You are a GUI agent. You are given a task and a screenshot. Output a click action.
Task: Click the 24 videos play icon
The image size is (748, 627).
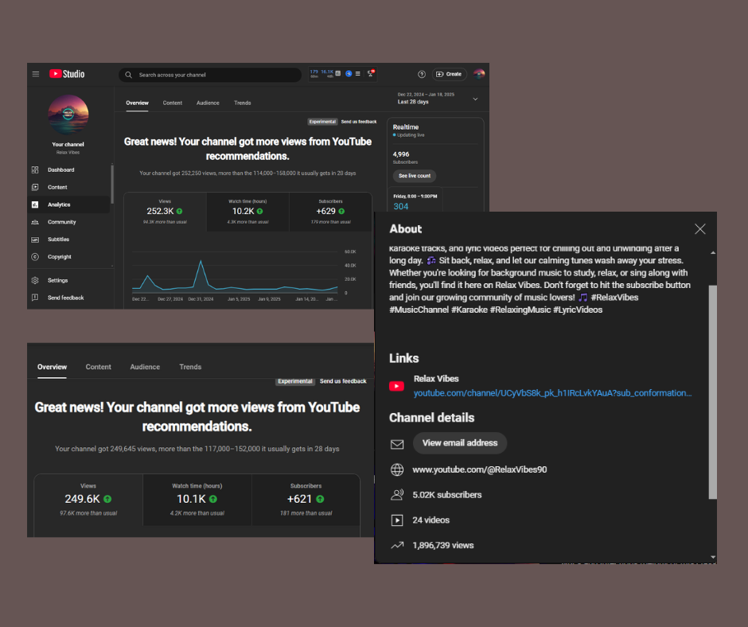click(x=397, y=520)
